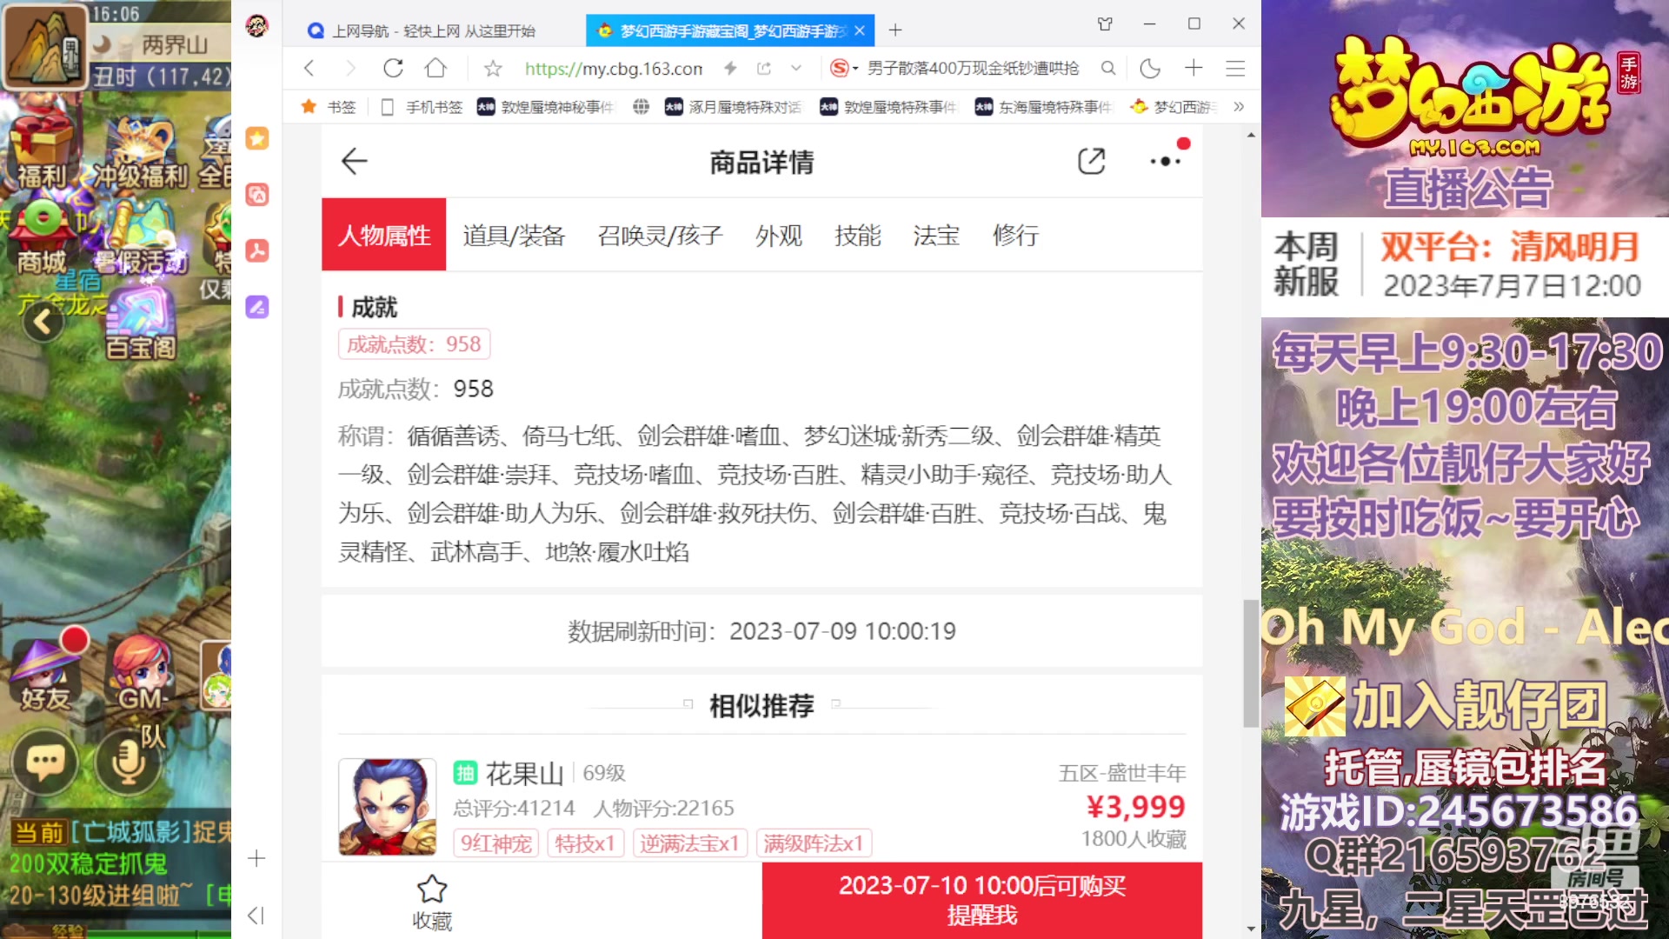Collapse game menu with left arrow
Viewport: 1669px width, 939px height.
pos(43,323)
